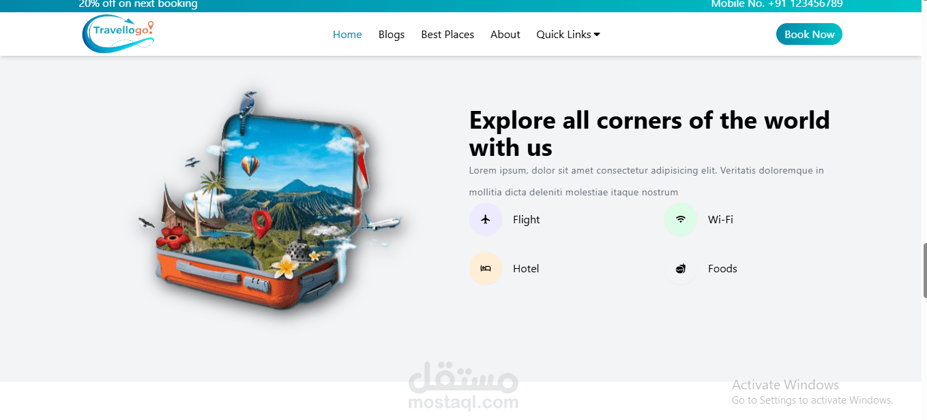Click the Travellogo logo
Viewport: 927px width, 420px height.
pos(118,34)
